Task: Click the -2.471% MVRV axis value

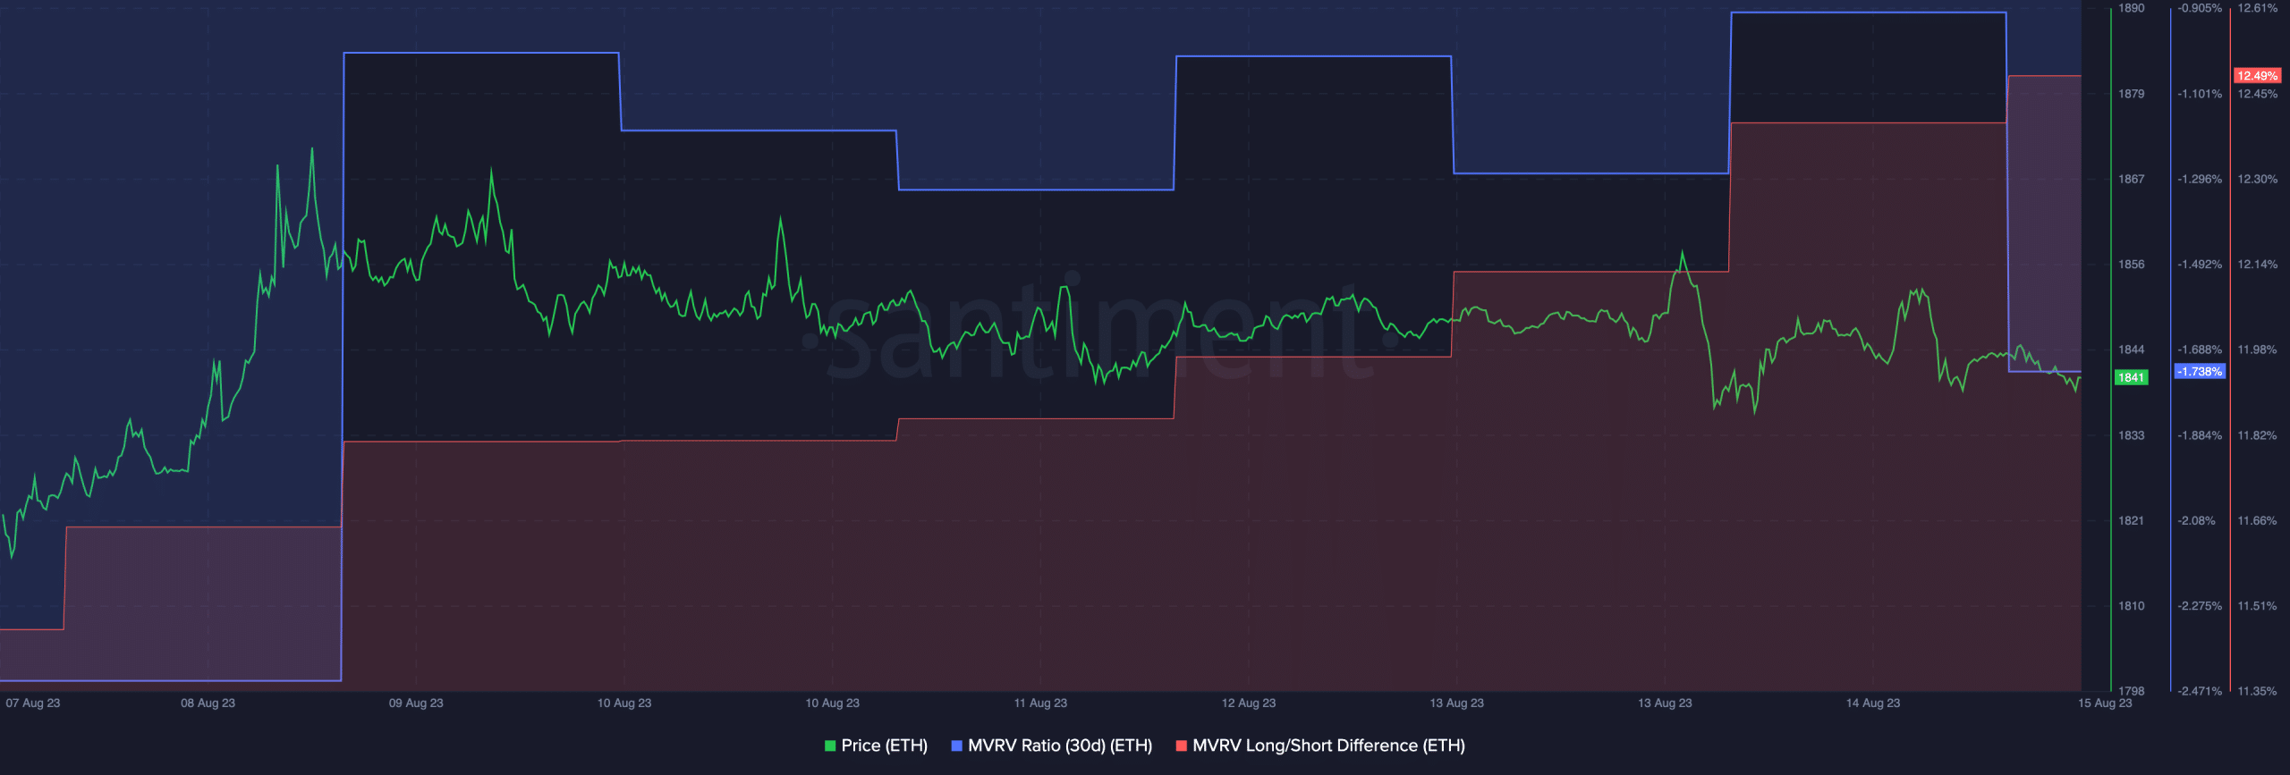Action: click(2200, 691)
